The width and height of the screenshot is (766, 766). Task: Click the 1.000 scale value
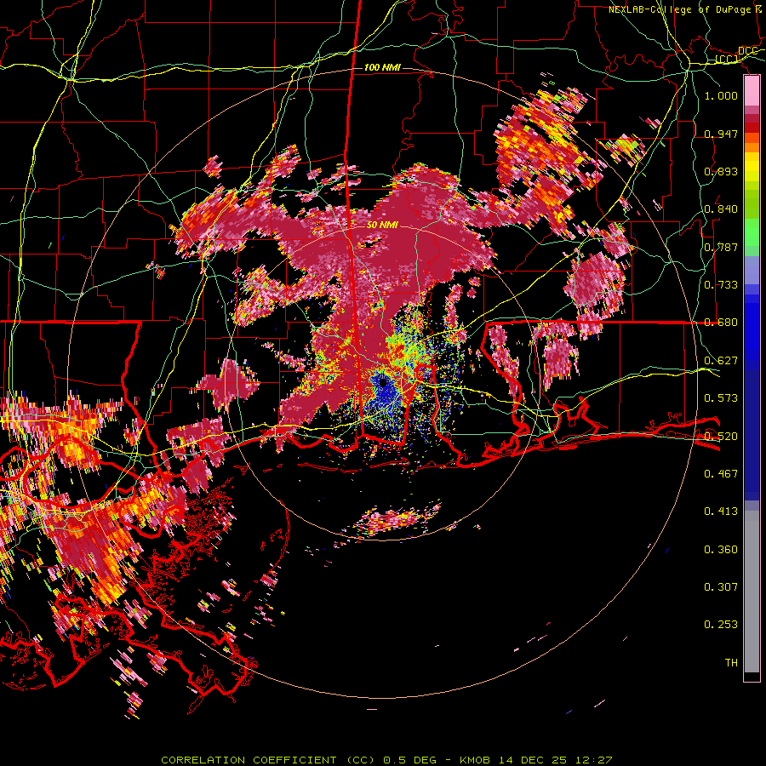(x=721, y=95)
